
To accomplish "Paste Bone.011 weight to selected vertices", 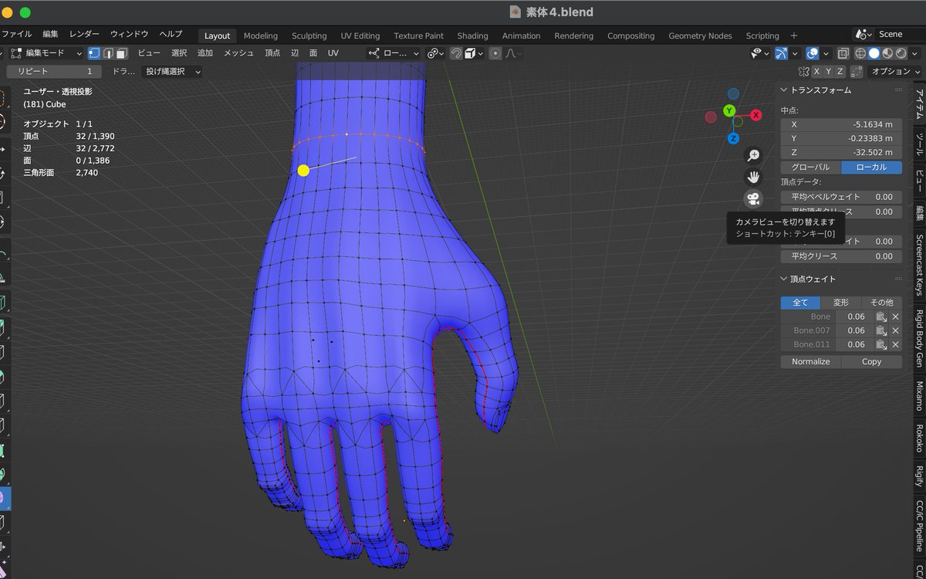I will (880, 344).
